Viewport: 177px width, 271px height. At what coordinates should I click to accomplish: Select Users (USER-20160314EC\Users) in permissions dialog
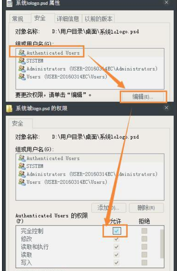pyautogui.click(x=67, y=182)
